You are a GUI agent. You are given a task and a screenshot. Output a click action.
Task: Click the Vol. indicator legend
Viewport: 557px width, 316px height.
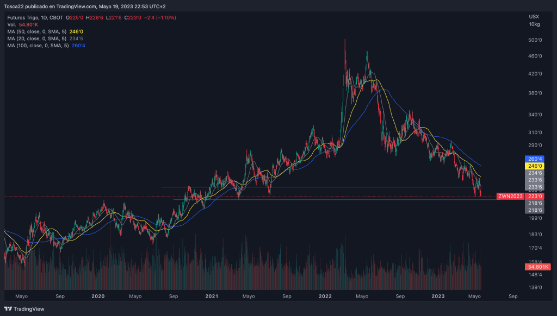[12, 24]
